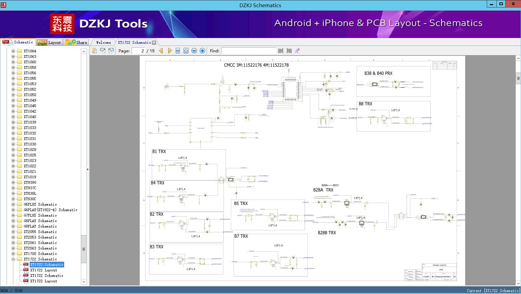Viewport: 521px width, 294px height.
Task: Zoom out with the minus icon
Action: (194, 51)
